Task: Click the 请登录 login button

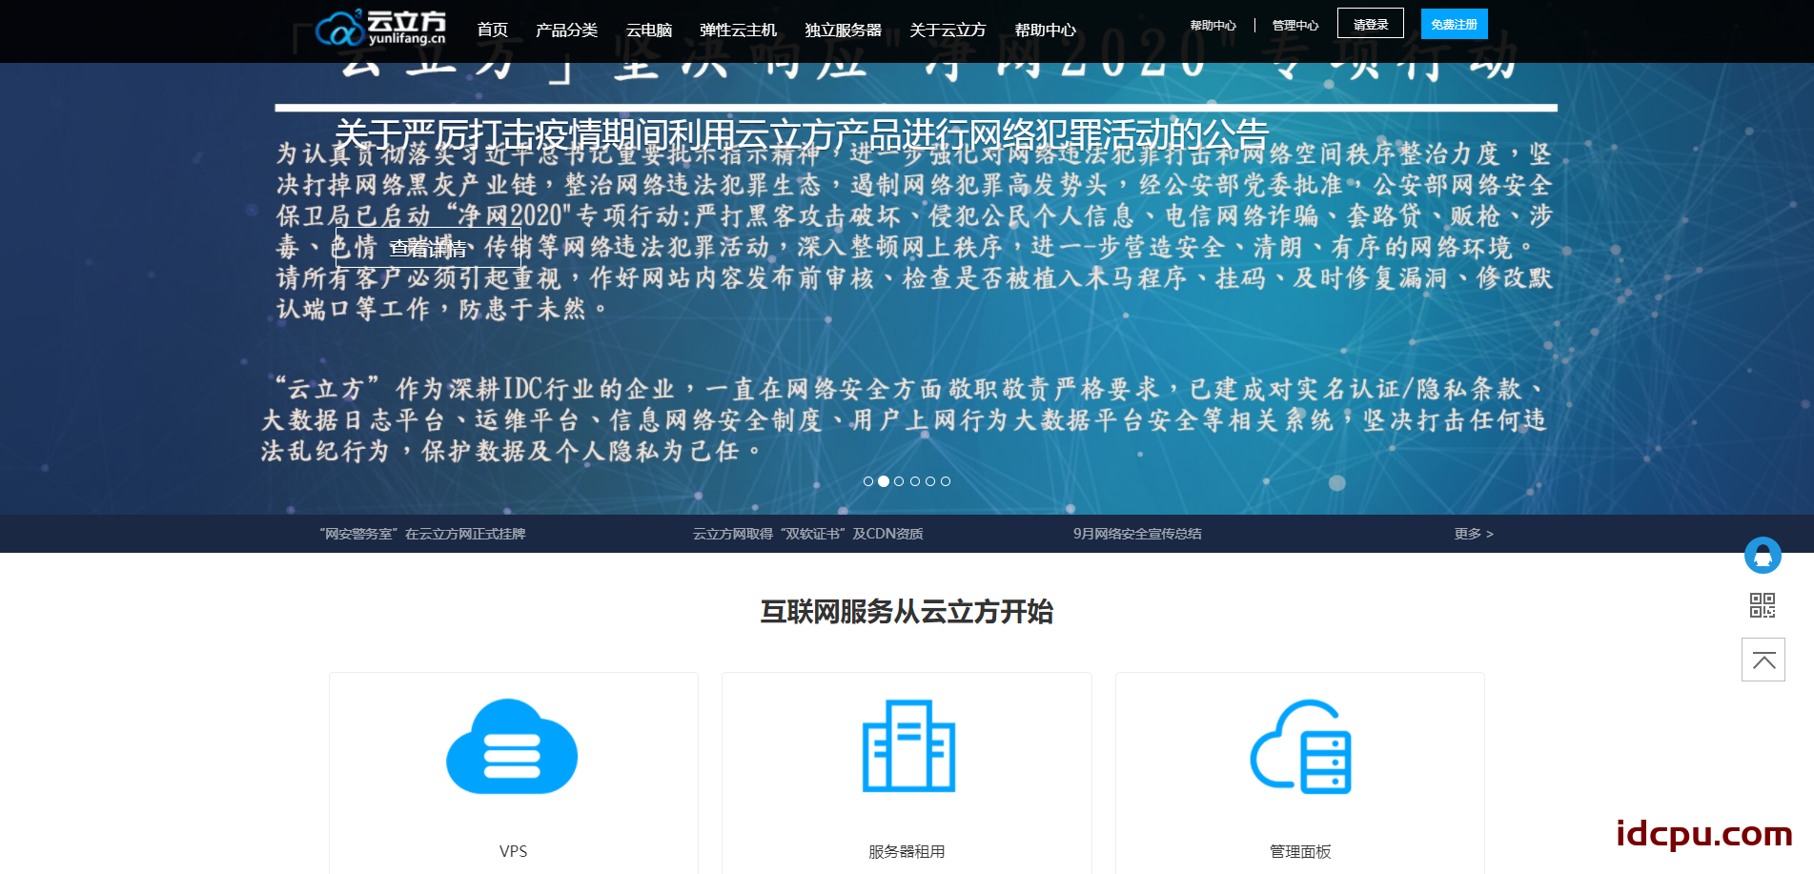Action: pos(1371,24)
